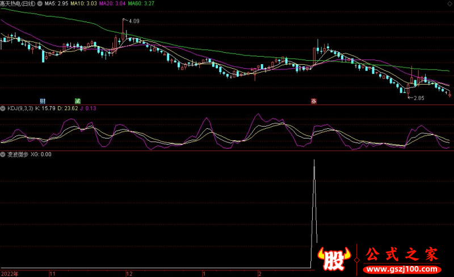Click the KDJ(9,3,3) indicator name
The height and width of the screenshot is (277, 454).
point(20,108)
